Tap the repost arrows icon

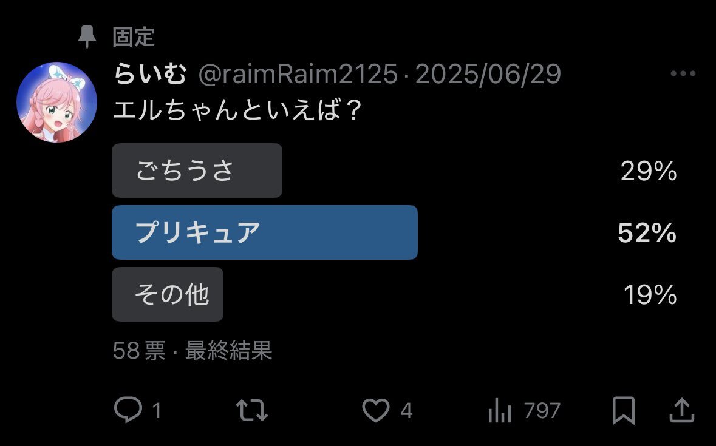[x=251, y=410]
